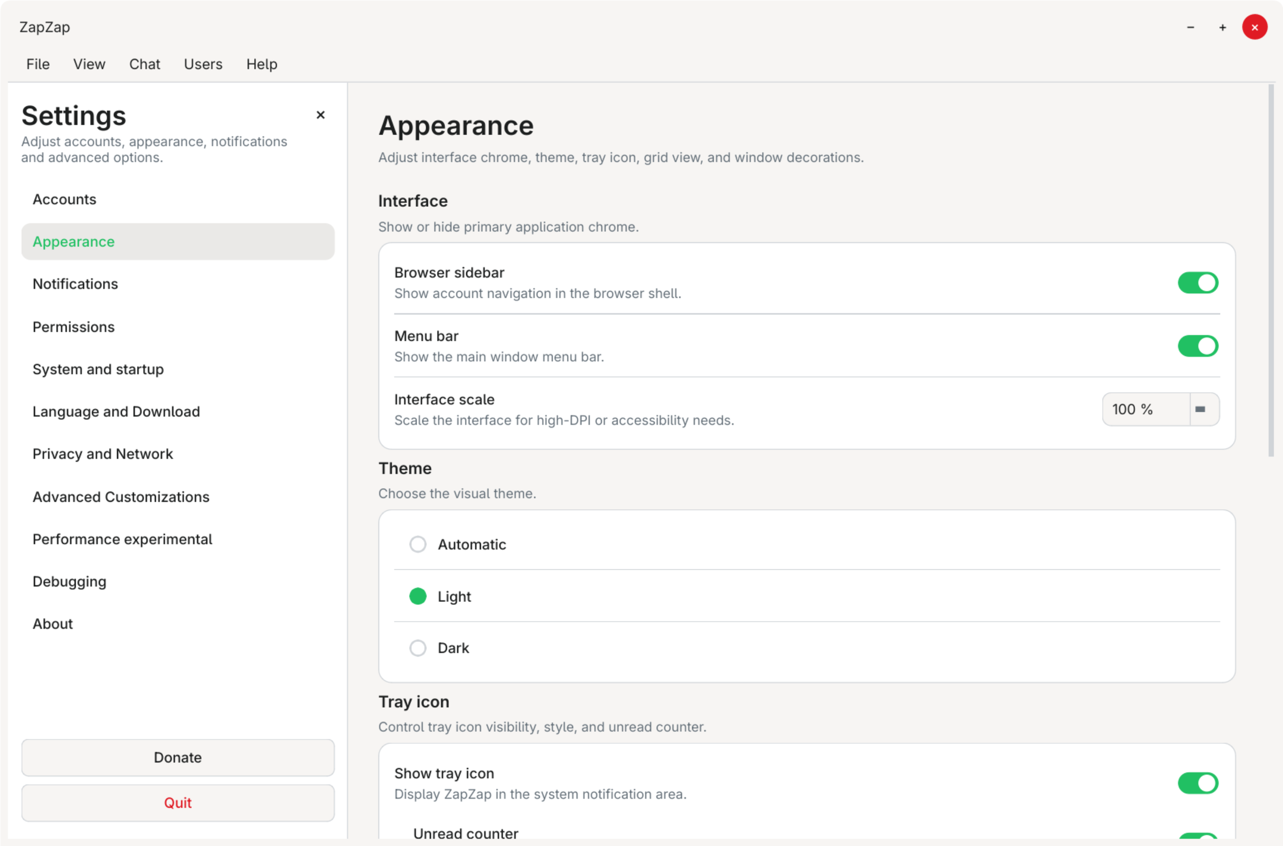Open the Notifications settings section
1283x846 pixels.
coord(178,284)
